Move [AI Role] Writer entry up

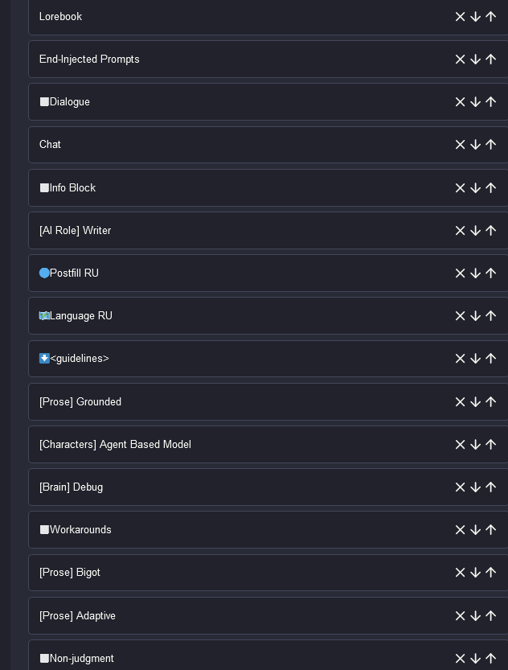pyautogui.click(x=490, y=231)
